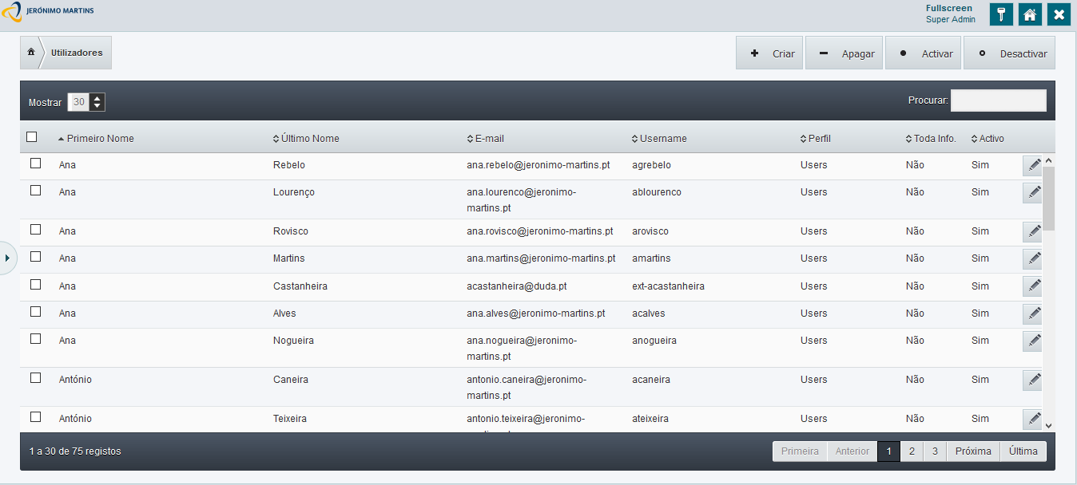Click the Anterior pagination button
The height and width of the screenshot is (485, 1077).
[852, 451]
